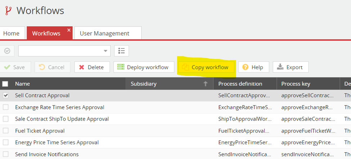Click the Process definition column header
The height and width of the screenshot is (159, 351).
[x=240, y=84]
